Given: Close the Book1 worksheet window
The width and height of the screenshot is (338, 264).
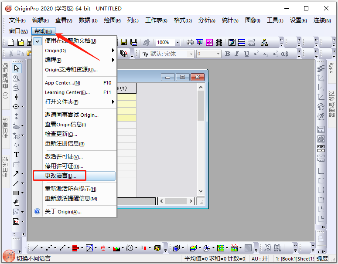Looking at the screenshot, I should coord(197,77).
